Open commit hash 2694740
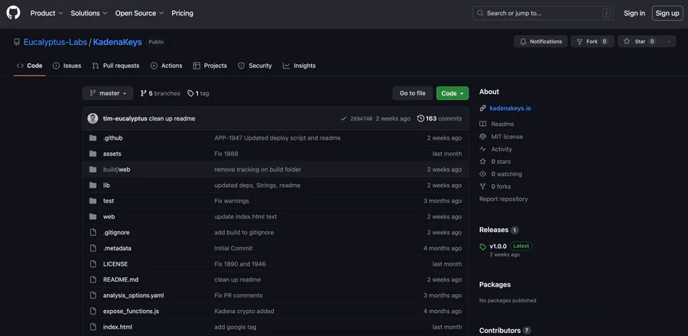 361,118
